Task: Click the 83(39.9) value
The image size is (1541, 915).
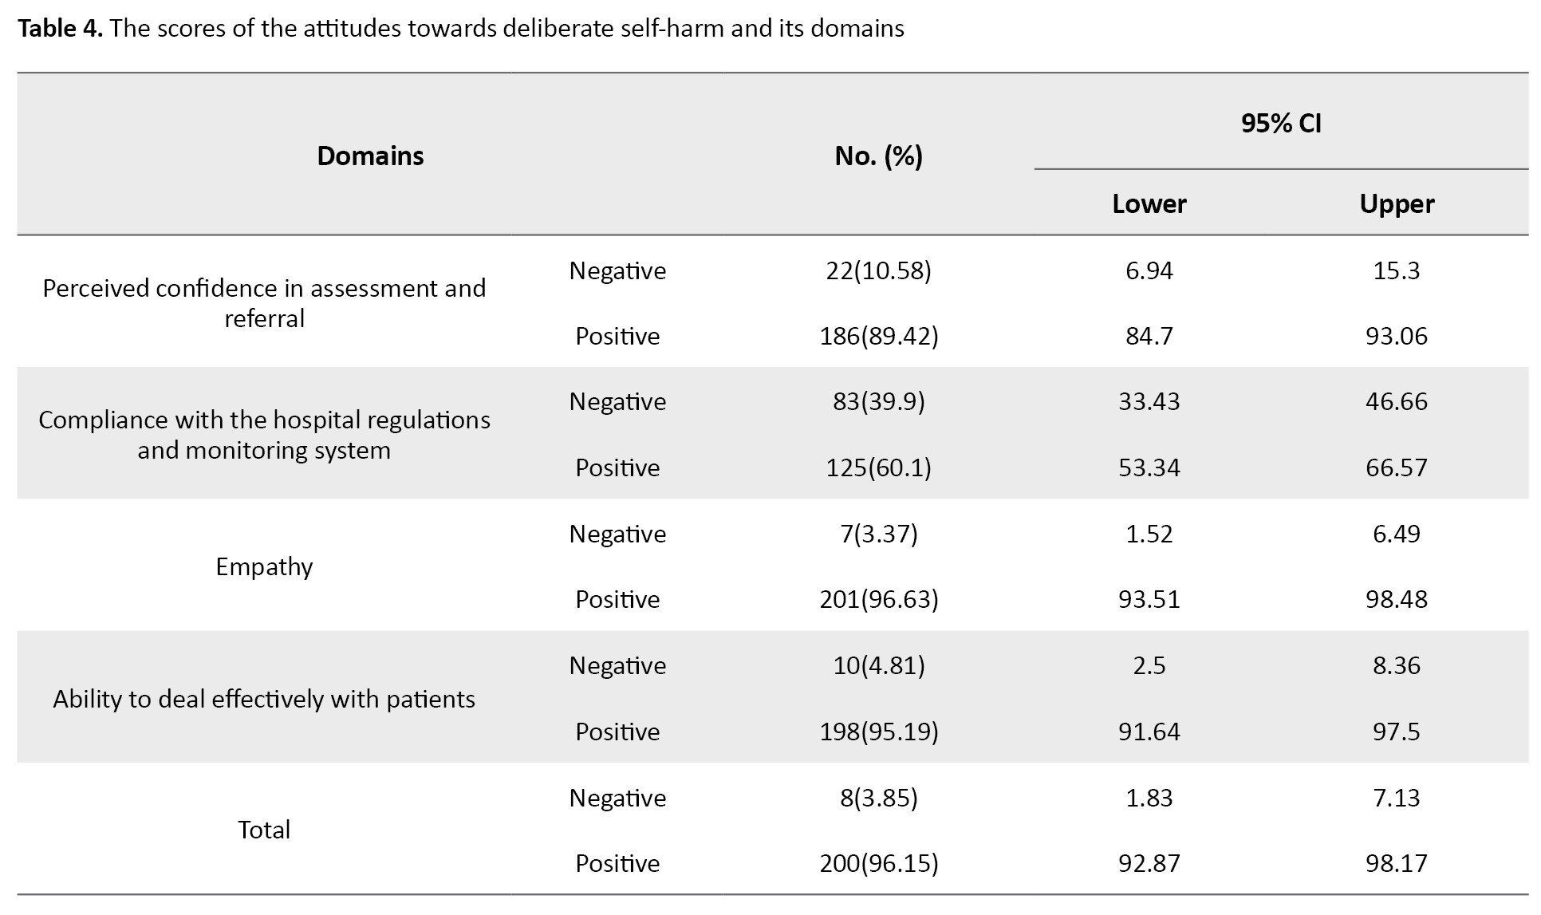Action: pos(878,401)
